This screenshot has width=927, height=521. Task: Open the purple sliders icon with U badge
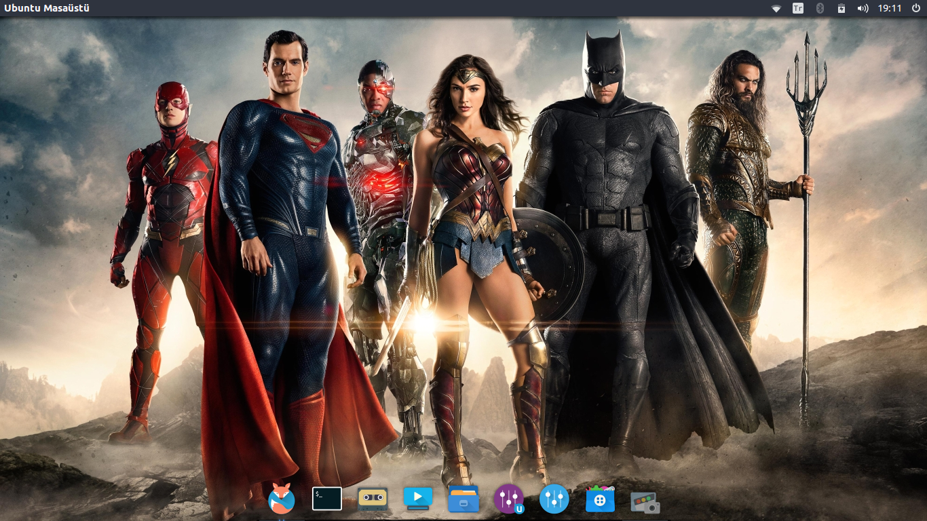tap(509, 499)
